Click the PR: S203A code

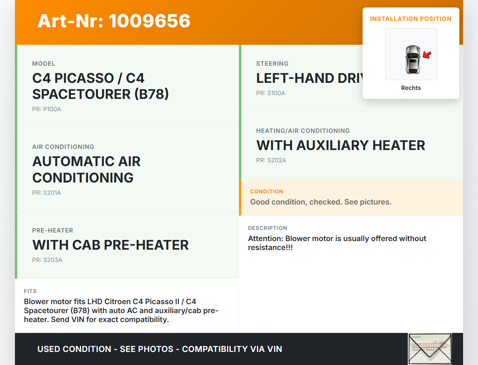pyautogui.click(x=47, y=260)
